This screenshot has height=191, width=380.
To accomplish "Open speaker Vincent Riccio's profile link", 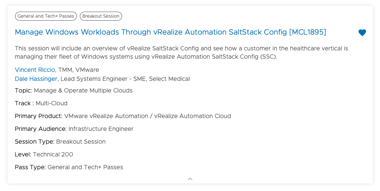I will [35, 70].
